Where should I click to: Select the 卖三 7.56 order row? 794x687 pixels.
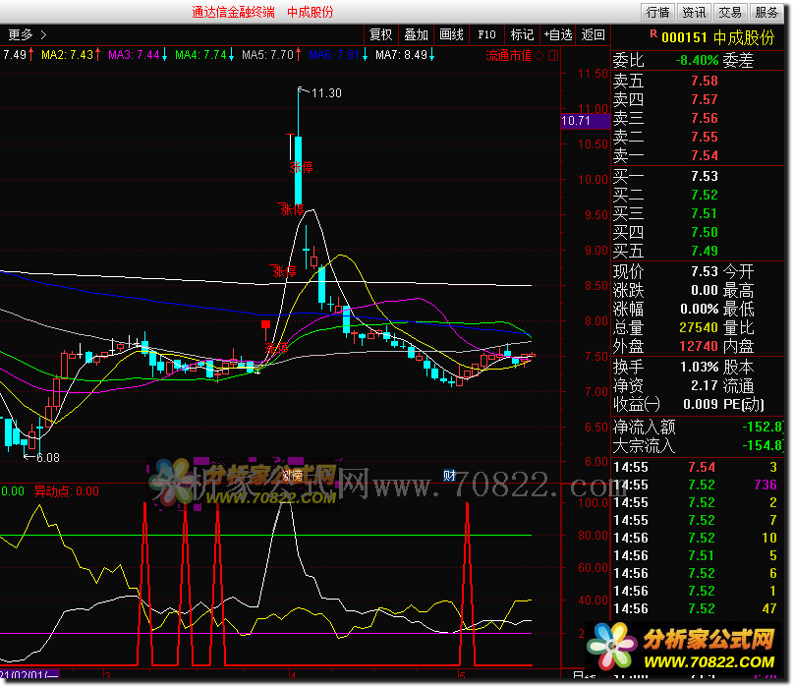click(699, 119)
